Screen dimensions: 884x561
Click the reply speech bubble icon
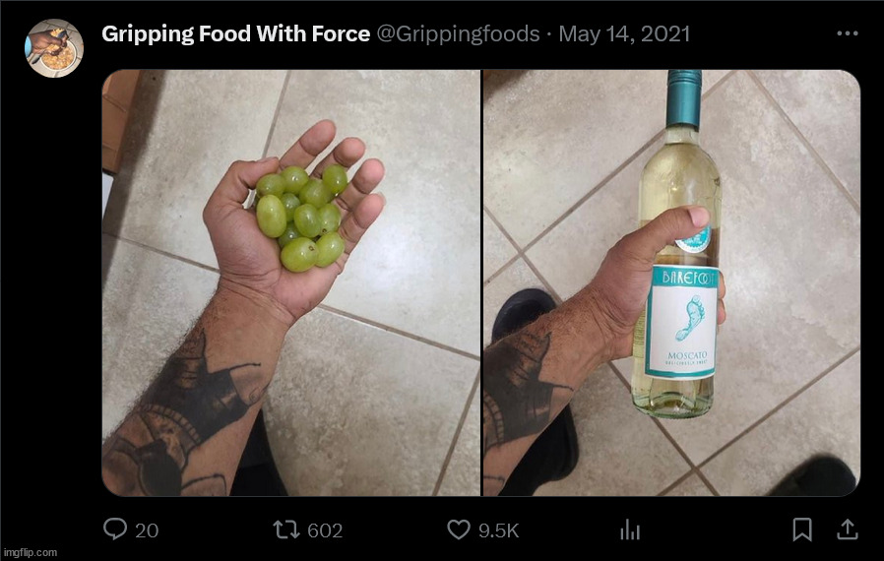point(116,530)
